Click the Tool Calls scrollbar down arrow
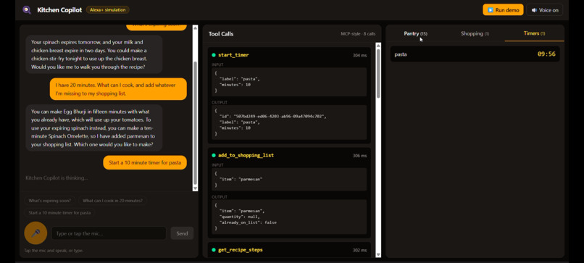The image size is (584, 263). (x=378, y=255)
